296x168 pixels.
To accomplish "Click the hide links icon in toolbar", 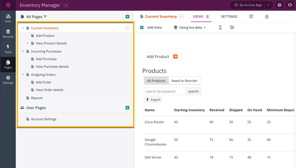I will [x=232, y=27].
